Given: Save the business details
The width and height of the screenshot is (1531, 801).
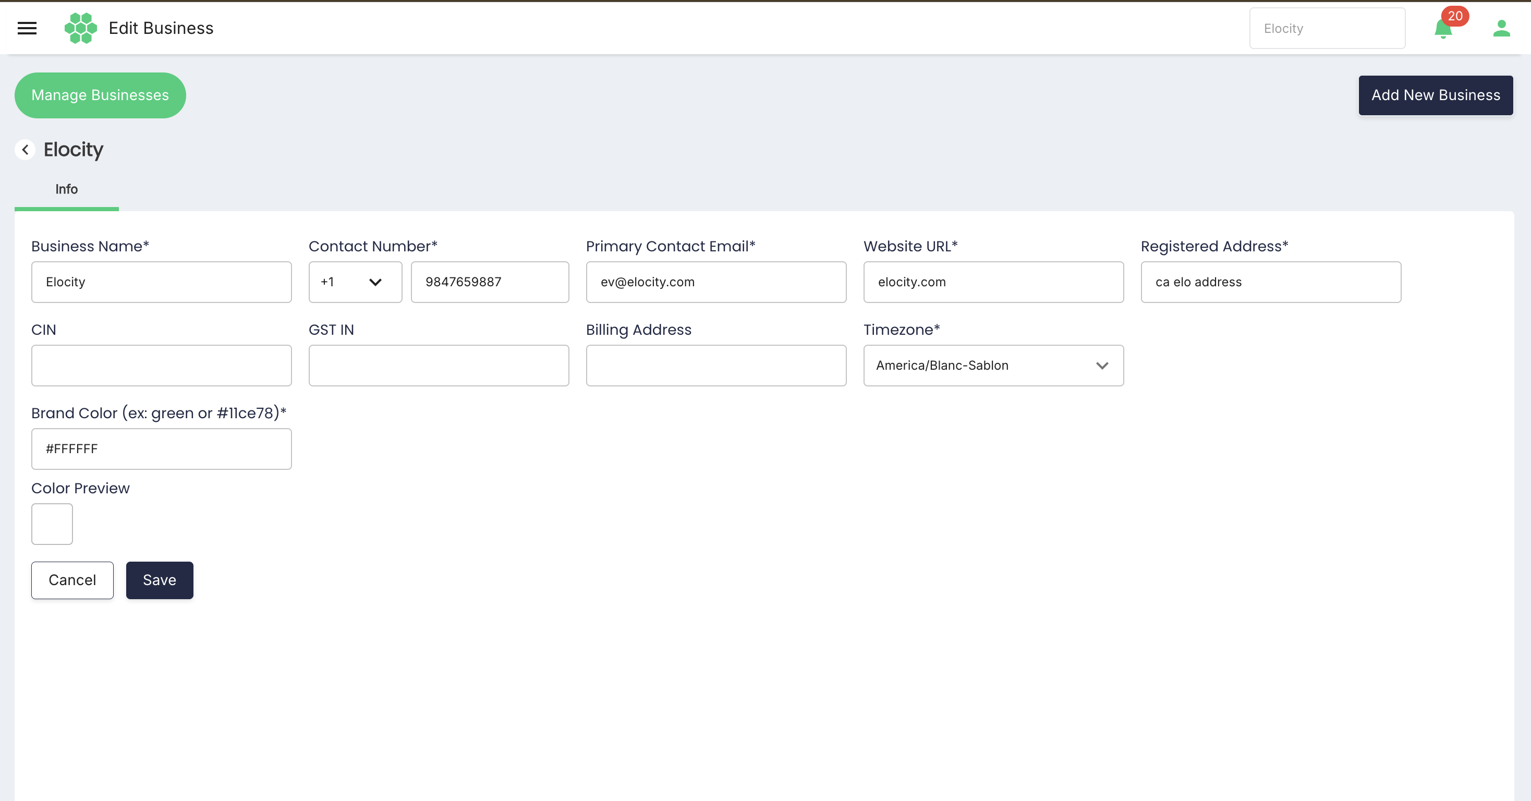Looking at the screenshot, I should 159,580.
